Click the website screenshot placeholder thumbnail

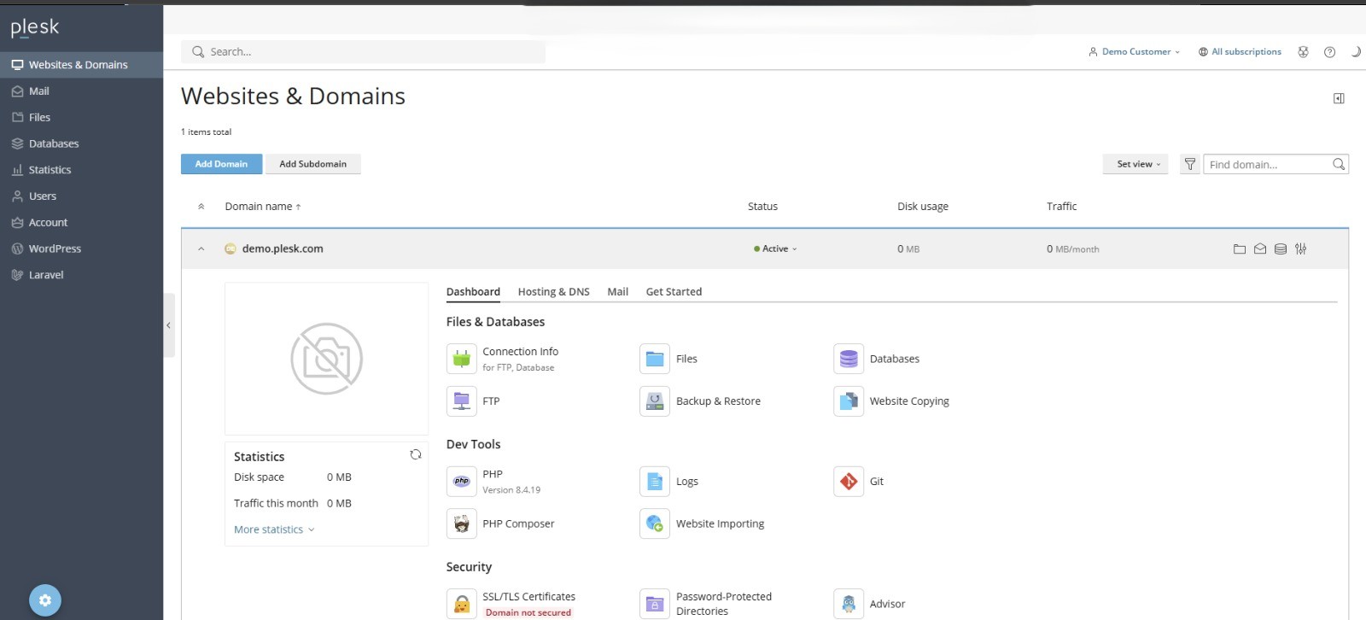[326, 359]
